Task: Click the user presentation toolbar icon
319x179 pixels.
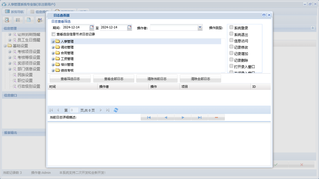Action: (40, 20)
